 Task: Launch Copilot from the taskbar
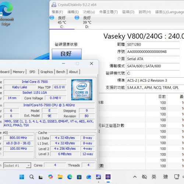(50, 177)
